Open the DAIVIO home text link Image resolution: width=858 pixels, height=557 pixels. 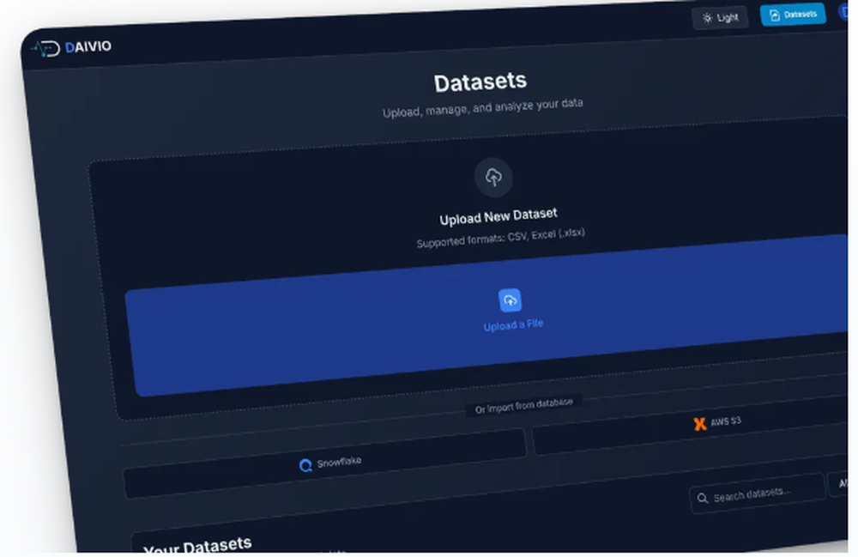[88, 47]
